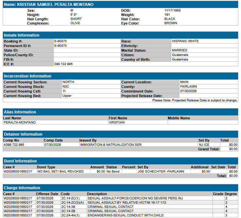
Task: Select charge code 2C:24-4A(1)
Action: coord(70,215)
